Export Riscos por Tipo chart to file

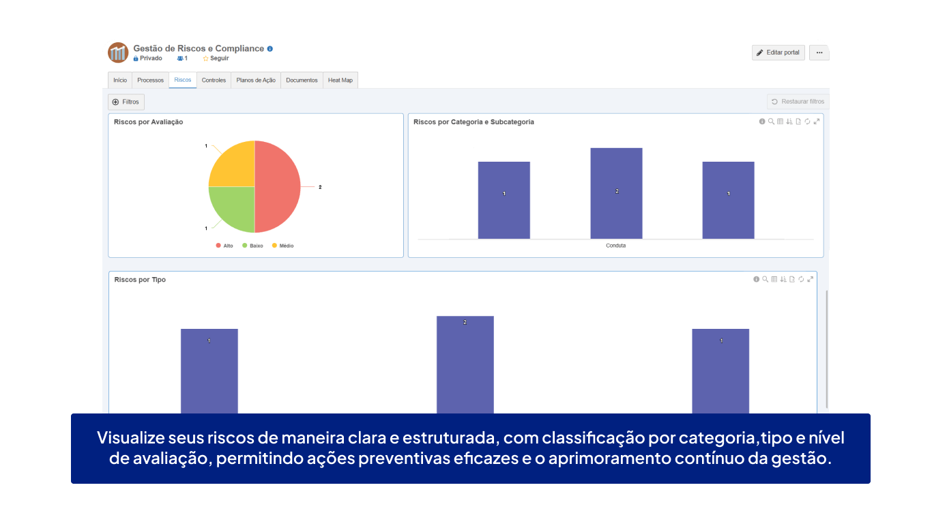pos(791,279)
